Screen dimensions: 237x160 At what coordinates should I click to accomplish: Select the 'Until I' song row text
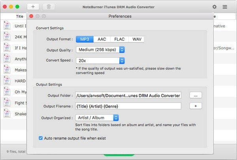[21, 26]
